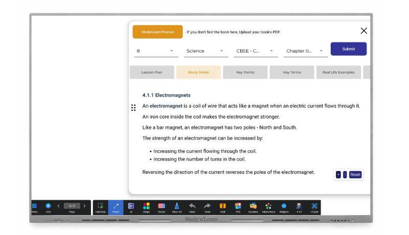Click the heading 4.1.1 Electromagnets
Screen dimensions: 409x235
click(x=166, y=95)
